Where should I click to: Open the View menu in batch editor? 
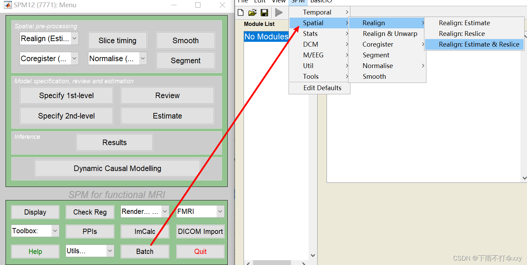pyautogui.click(x=279, y=1)
